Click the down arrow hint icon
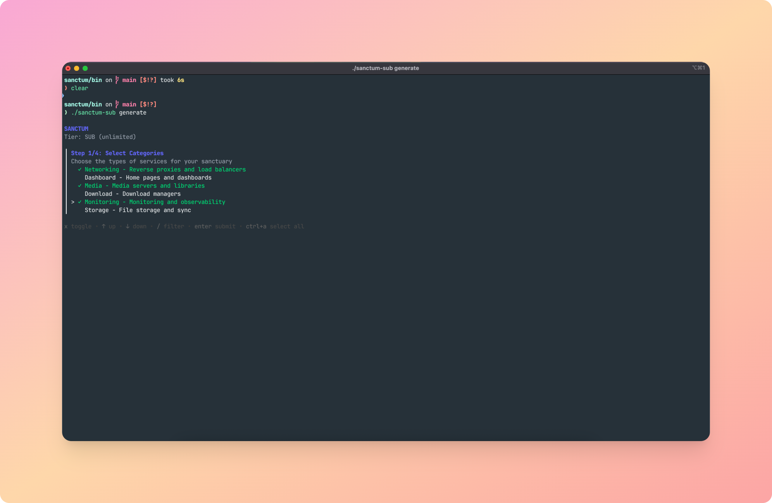Image resolution: width=772 pixels, height=503 pixels. point(127,226)
